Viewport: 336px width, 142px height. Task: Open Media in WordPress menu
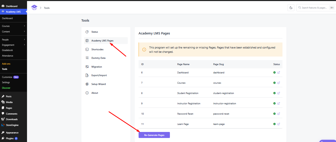pyautogui.click(x=13, y=102)
